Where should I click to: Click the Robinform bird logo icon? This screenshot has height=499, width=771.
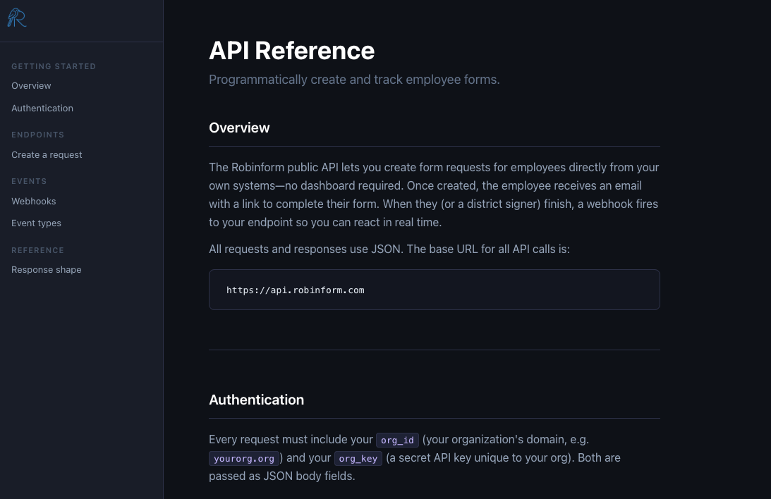[x=17, y=18]
